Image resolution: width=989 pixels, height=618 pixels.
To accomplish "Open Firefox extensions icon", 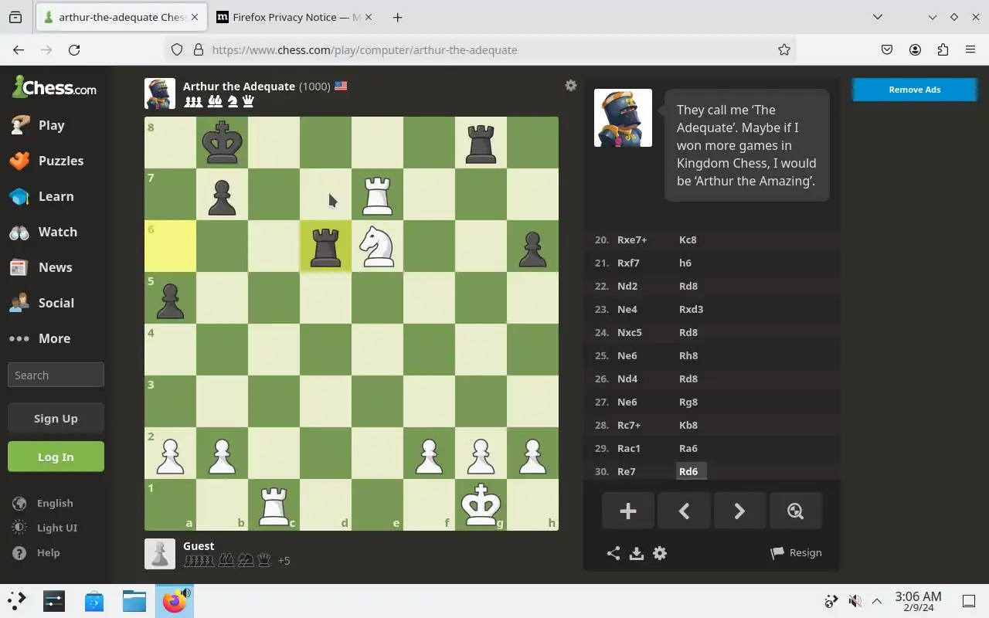I will click(943, 49).
